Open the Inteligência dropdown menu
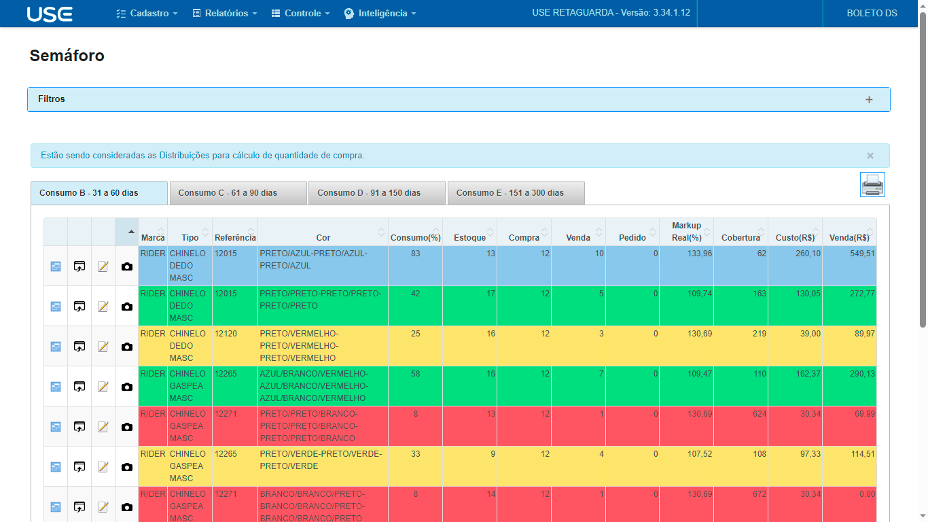Image resolution: width=928 pixels, height=522 pixels. pos(380,14)
